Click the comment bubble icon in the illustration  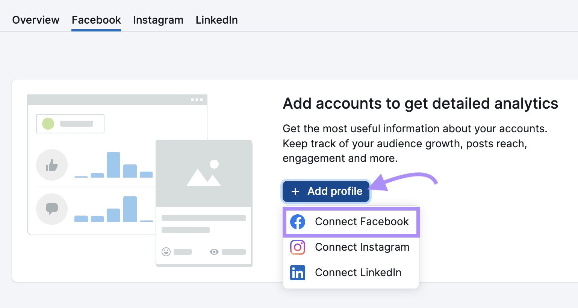point(52,209)
